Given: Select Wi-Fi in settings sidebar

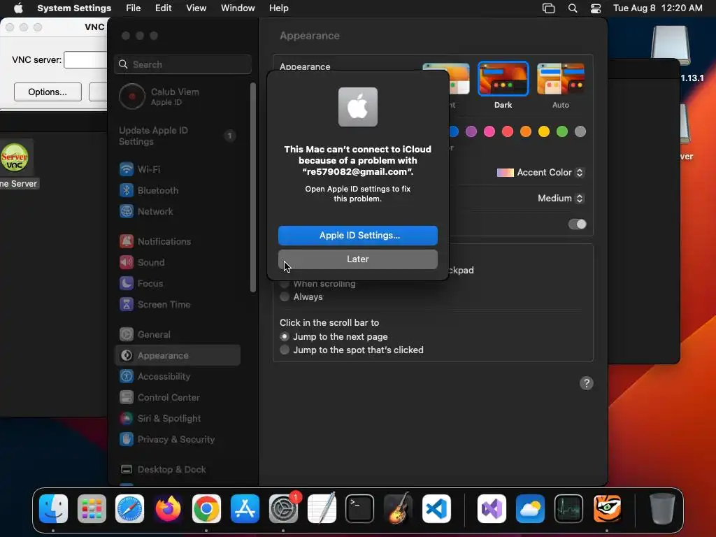Looking at the screenshot, I should [178, 169].
